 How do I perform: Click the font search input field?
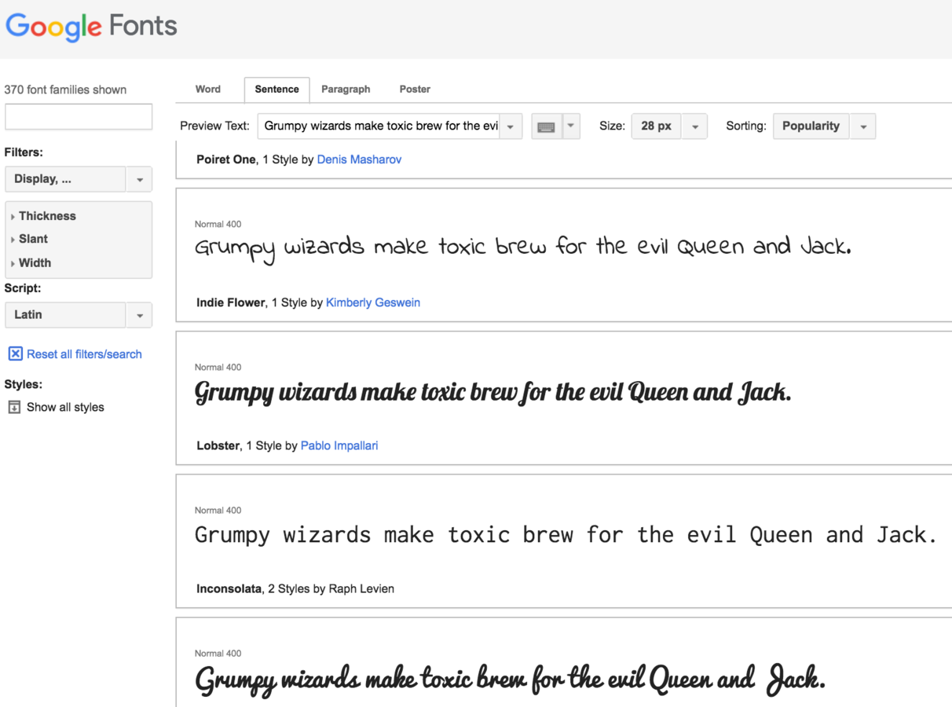coord(79,117)
